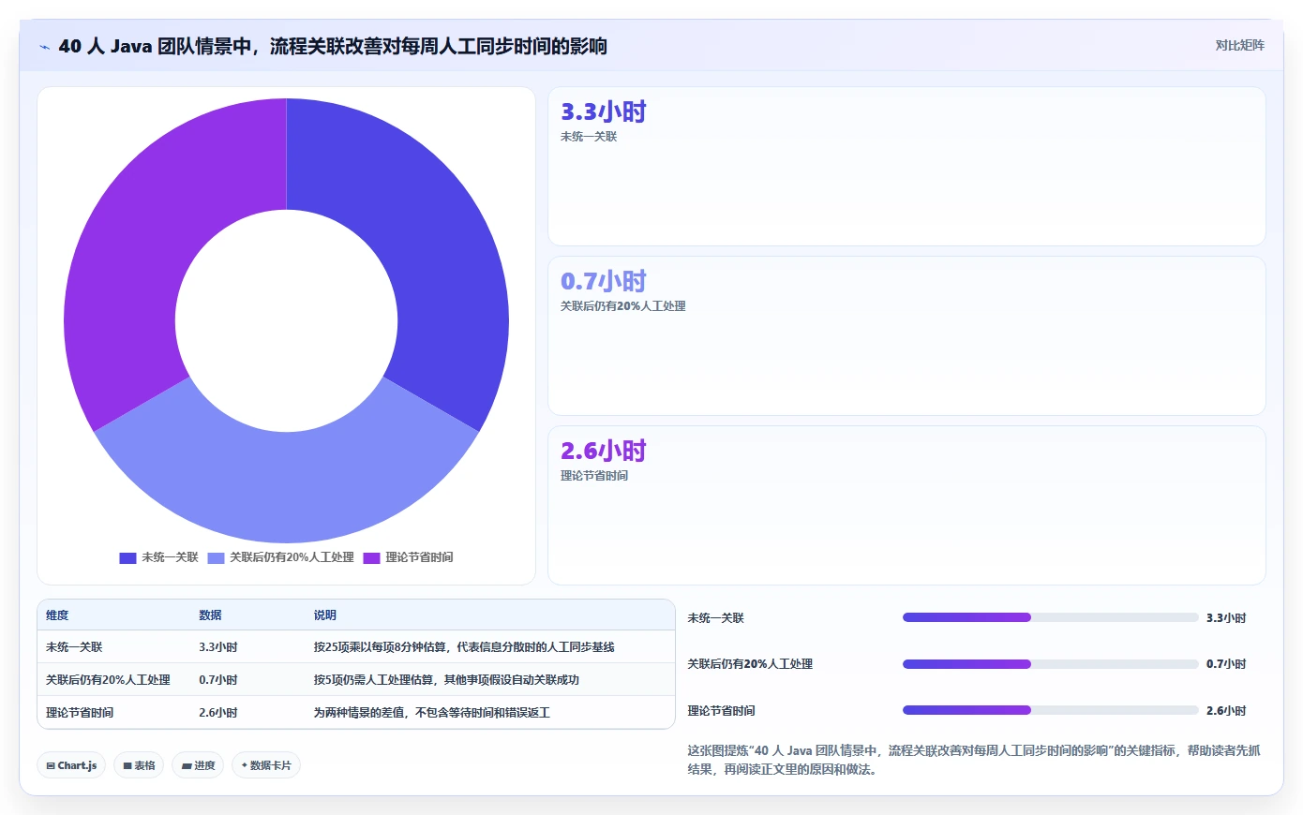Select the 未统一关联 table row cell
This screenshot has height=815, width=1303.
(74, 647)
